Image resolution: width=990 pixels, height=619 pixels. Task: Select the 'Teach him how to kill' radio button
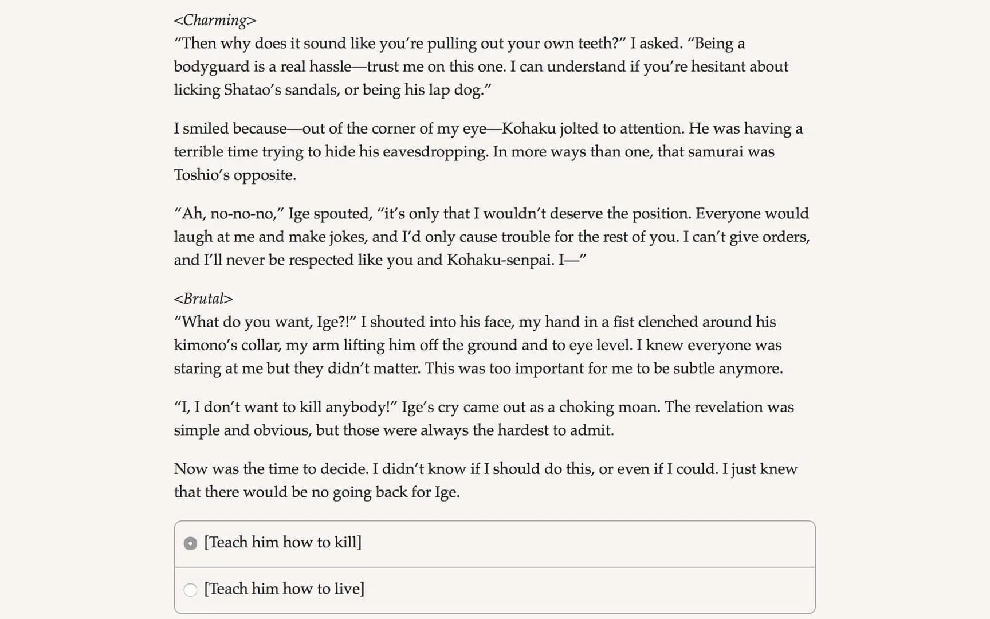coord(190,543)
